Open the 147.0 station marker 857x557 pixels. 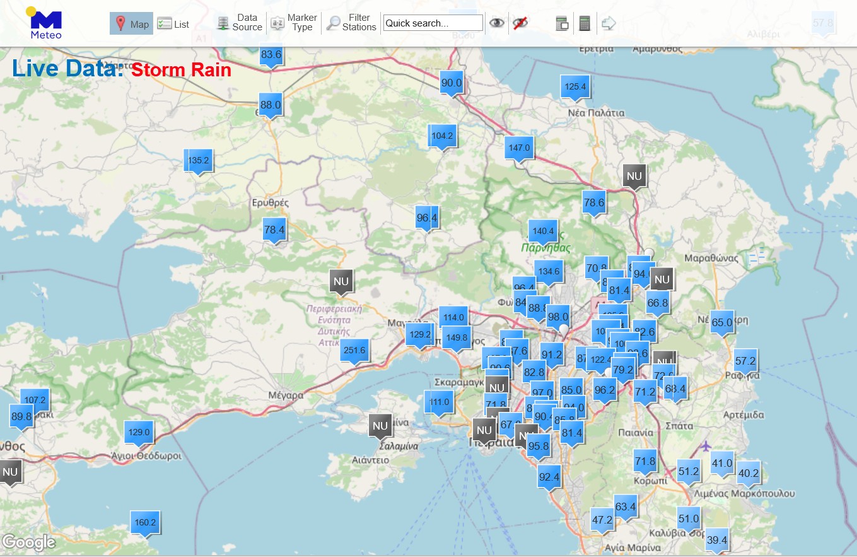point(519,148)
